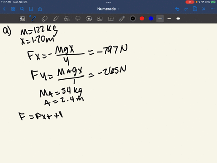Go back with the left chevron
Screen dimensions: 217x163
[x=4, y=9]
